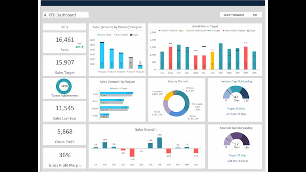Viewport: 306px width, 172px height.
Task: Open the JUN month selector cell
Action: 255,15
